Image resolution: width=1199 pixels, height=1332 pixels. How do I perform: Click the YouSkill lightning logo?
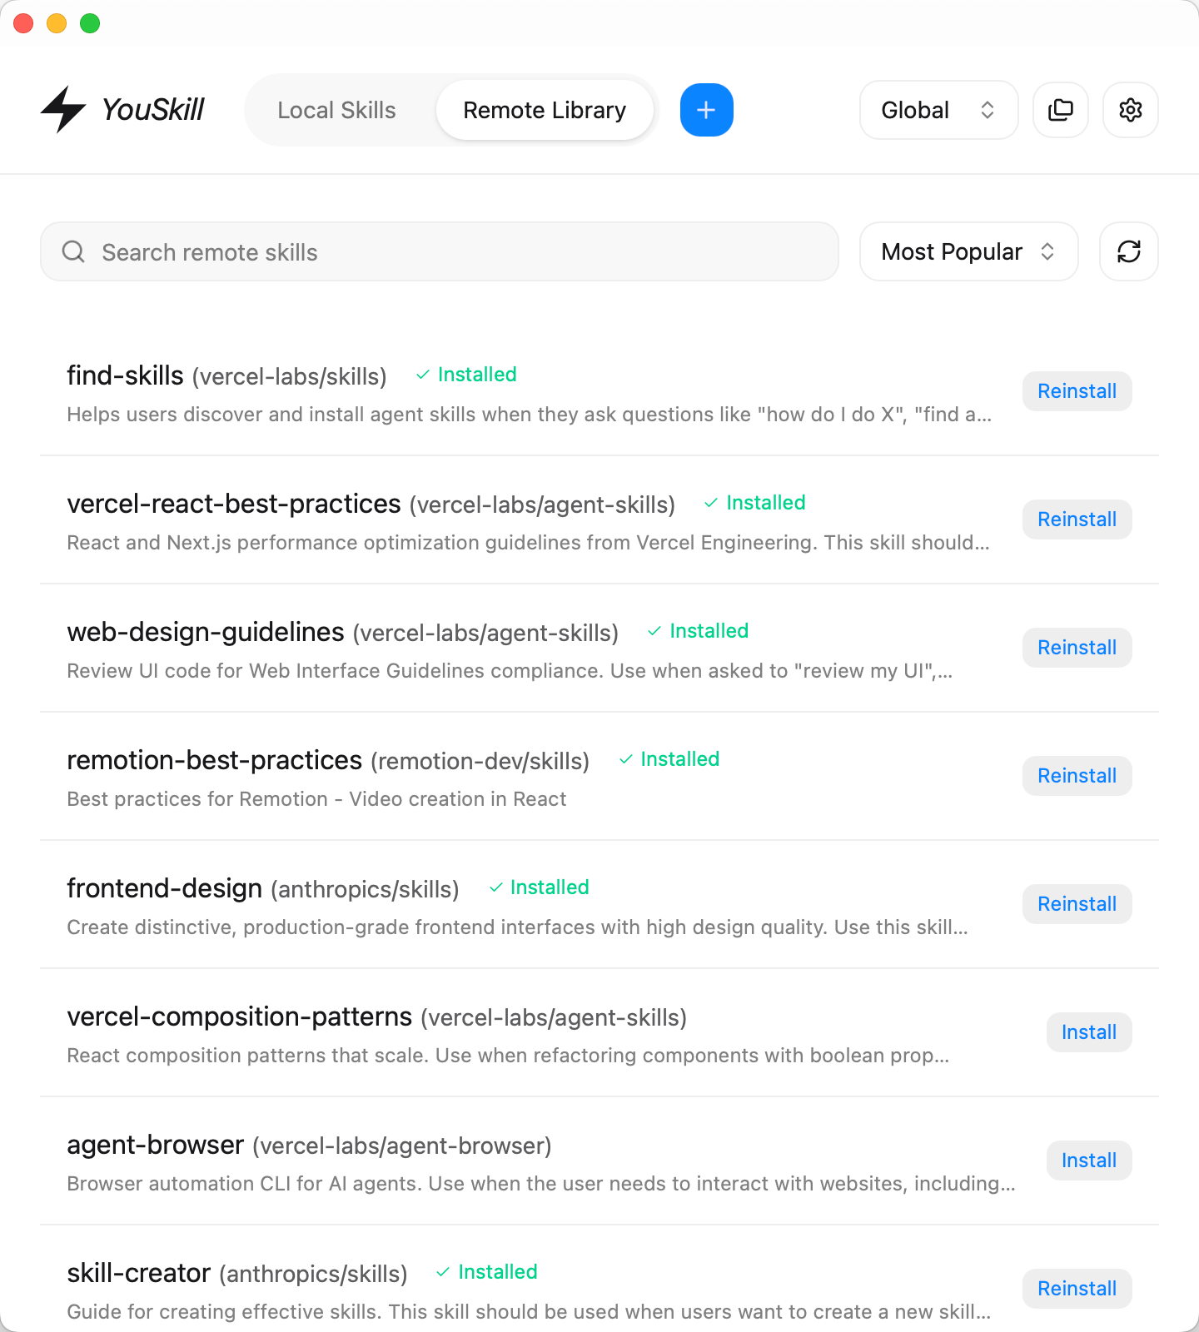65,108
